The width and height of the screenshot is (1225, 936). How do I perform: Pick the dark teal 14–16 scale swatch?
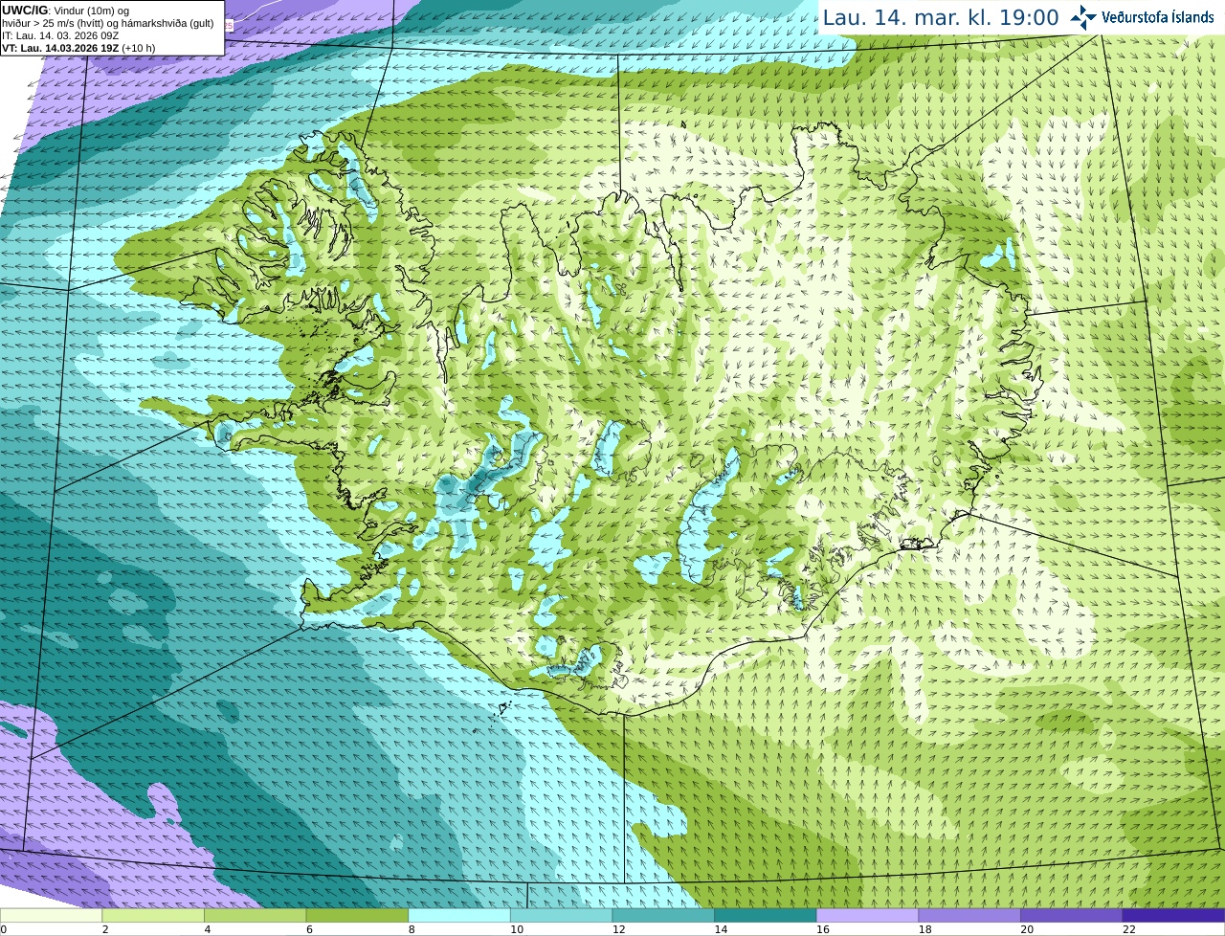click(766, 916)
